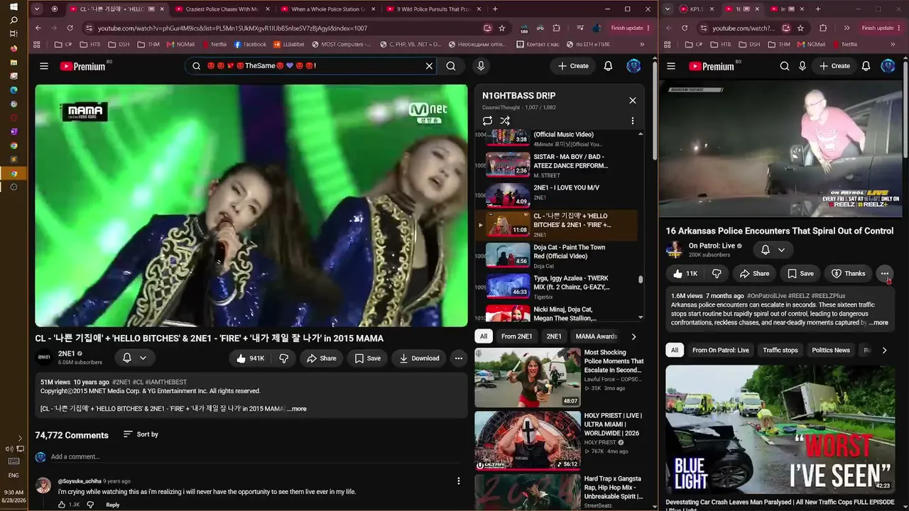Show more filter chips in left window
Screen dimensions: 909x511
633,336
